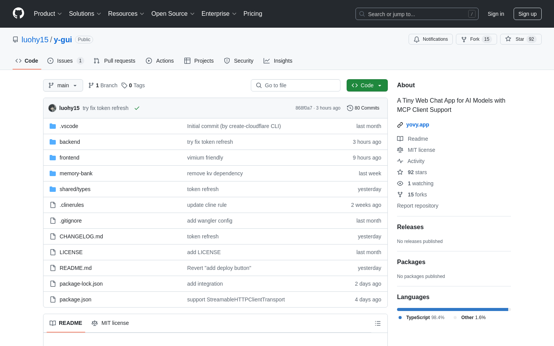Screen dimensions: 554x346
Task: Click Report repository link
Action: pyautogui.click(x=417, y=206)
